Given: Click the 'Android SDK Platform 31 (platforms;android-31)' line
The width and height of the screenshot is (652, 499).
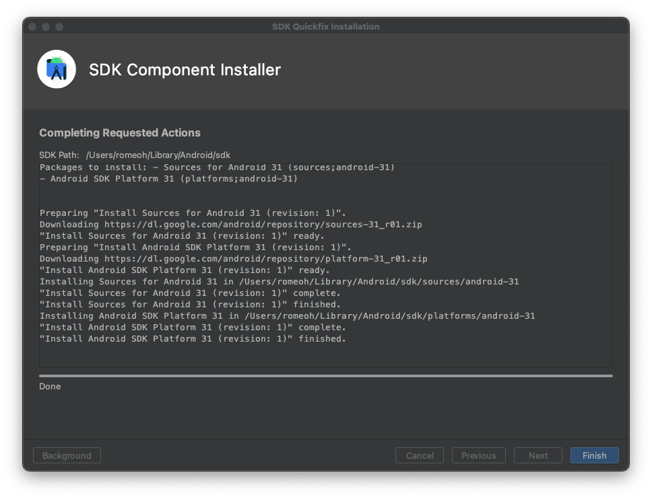Looking at the screenshot, I should pos(169,178).
